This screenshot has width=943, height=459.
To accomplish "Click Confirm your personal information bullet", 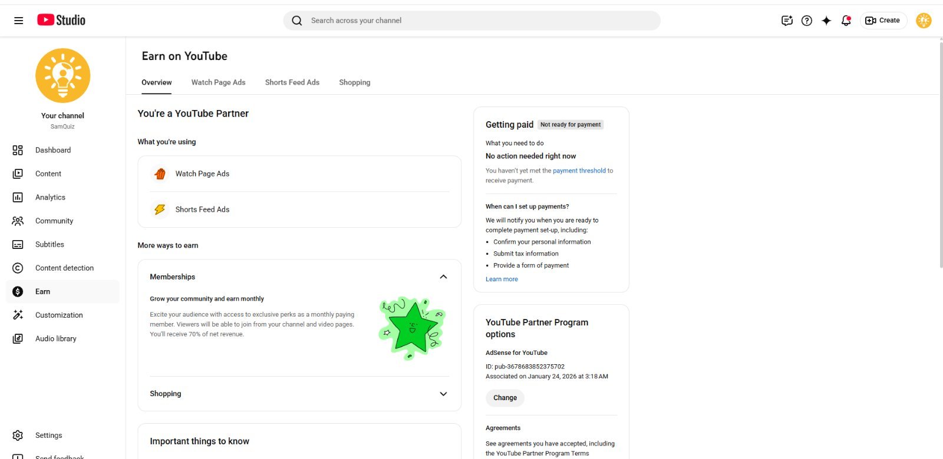I will point(542,242).
